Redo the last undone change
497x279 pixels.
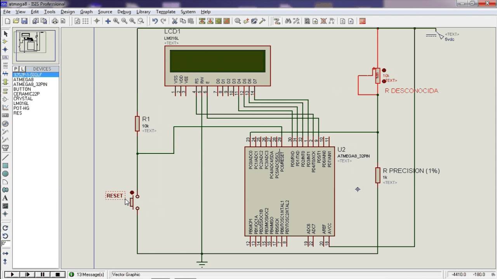[x=163, y=21]
